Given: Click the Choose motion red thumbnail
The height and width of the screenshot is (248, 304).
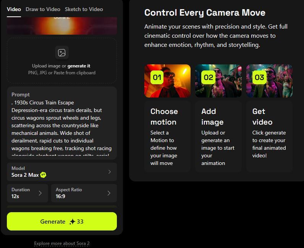Looking at the screenshot, I should [167, 81].
